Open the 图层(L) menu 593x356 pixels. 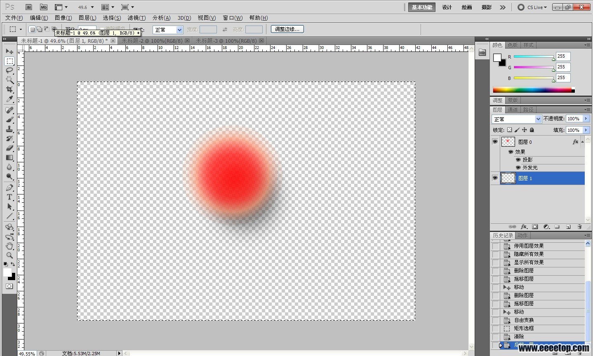pos(87,18)
